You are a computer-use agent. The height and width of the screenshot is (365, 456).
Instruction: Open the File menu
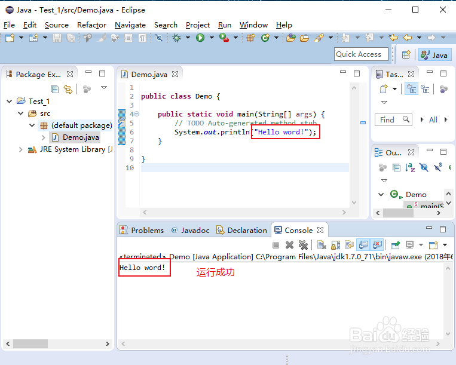coord(9,25)
